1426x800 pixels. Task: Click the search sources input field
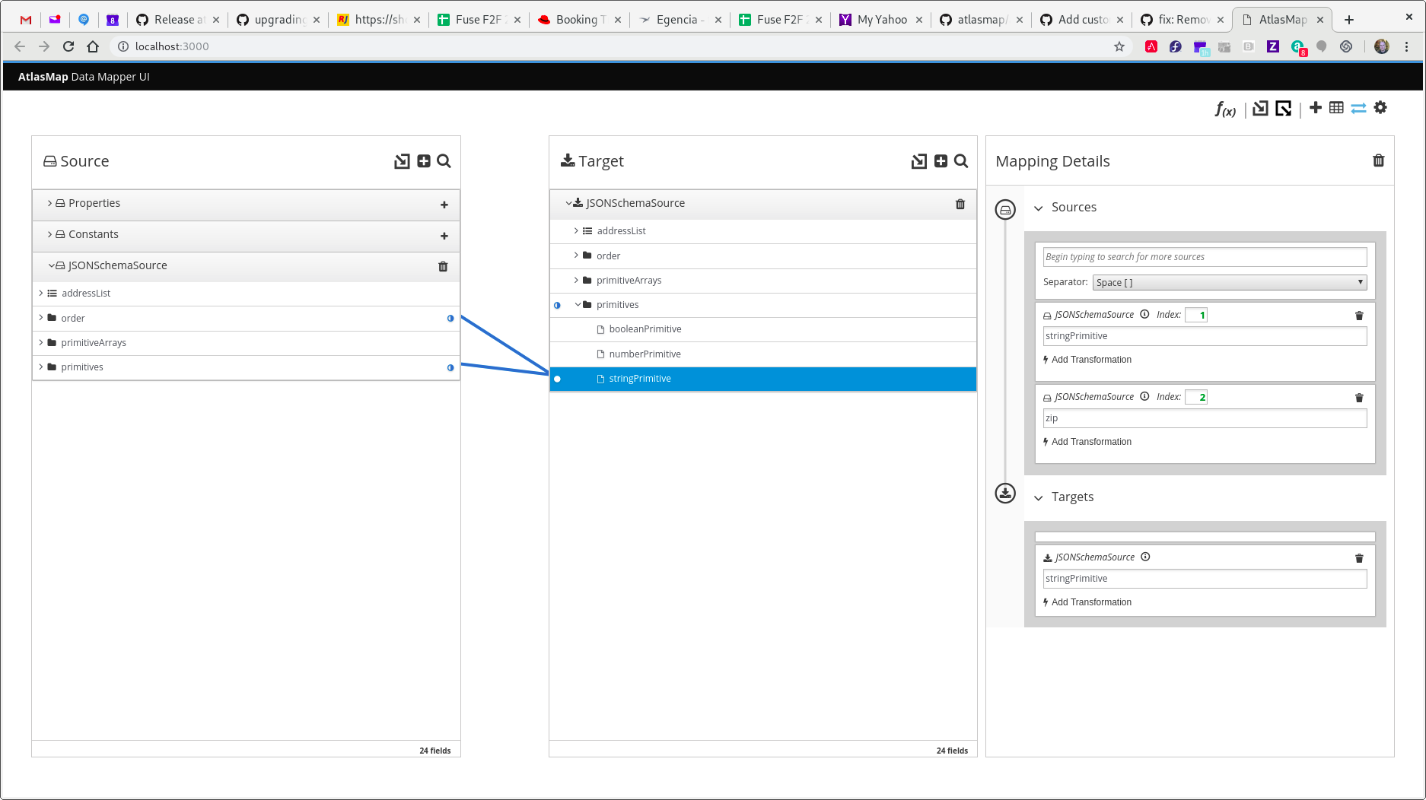pyautogui.click(x=1204, y=256)
